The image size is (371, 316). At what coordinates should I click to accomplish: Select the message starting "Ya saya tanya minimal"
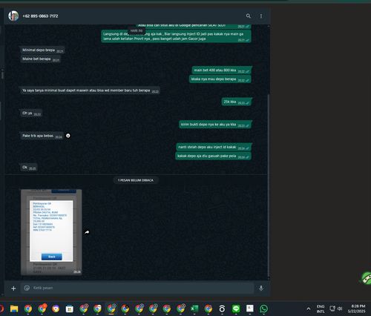[90, 90]
